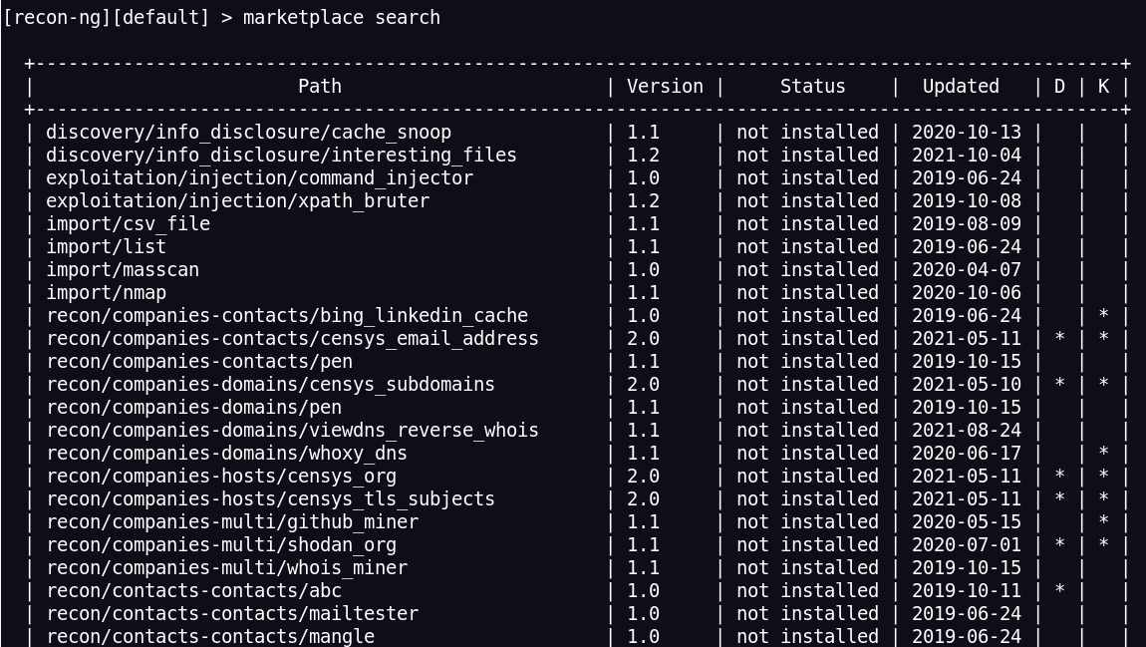This screenshot has height=647, width=1146.
Task: Select recon/companies-domains/viewdns_reverse_whois path
Action: pyautogui.click(x=292, y=430)
